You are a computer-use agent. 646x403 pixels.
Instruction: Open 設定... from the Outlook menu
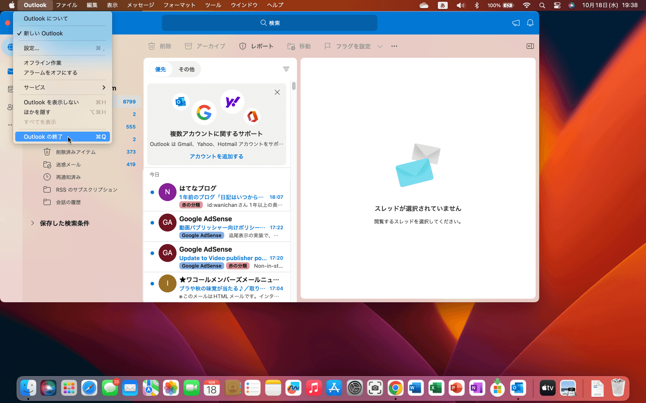(x=62, y=48)
